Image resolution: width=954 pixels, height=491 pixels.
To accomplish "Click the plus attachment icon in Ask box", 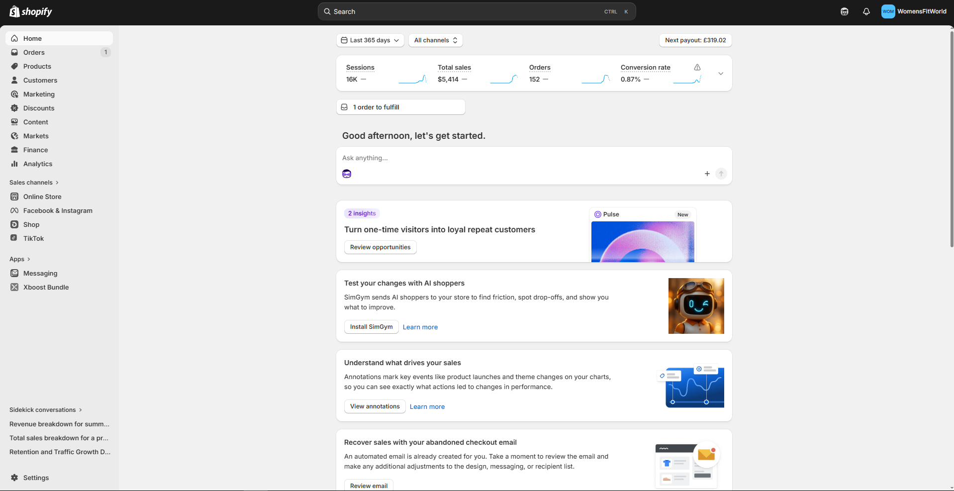I will 707,174.
